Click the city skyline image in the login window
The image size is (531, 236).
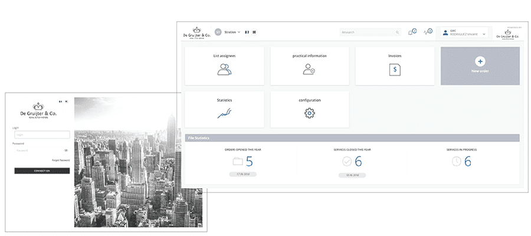[138, 162]
